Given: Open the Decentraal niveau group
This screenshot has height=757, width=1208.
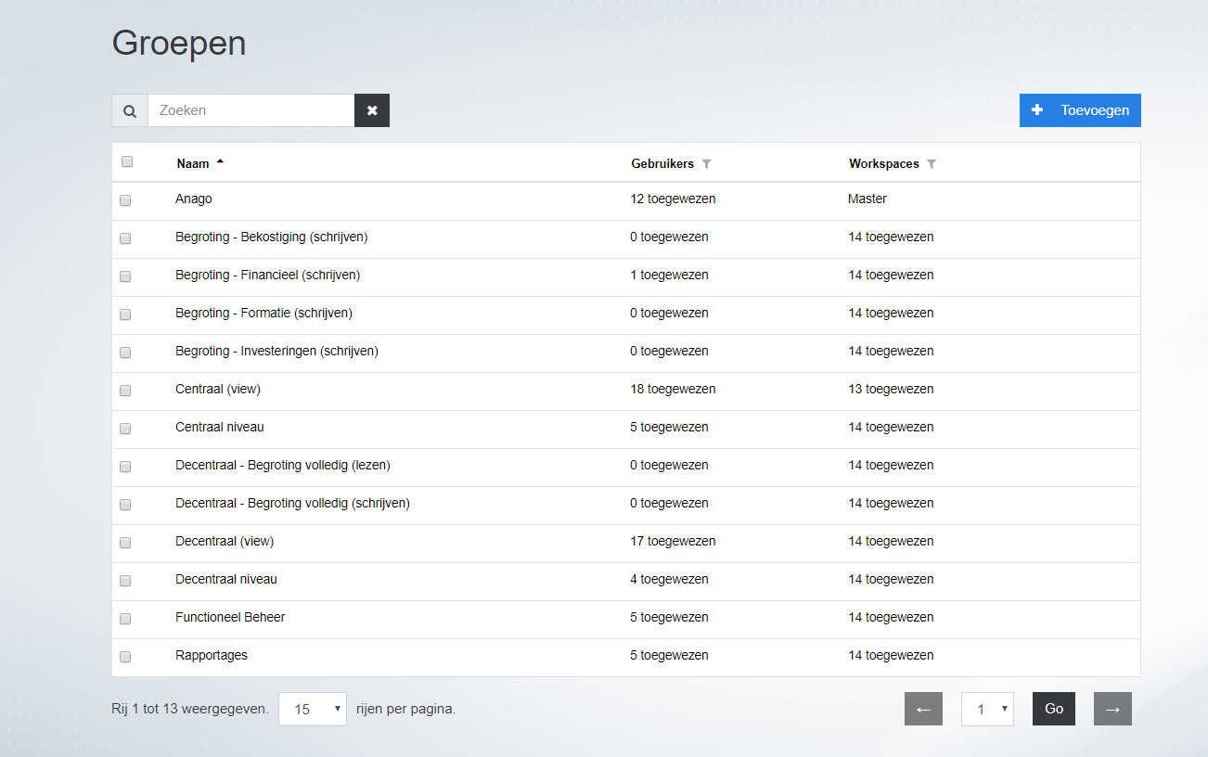Looking at the screenshot, I should 226,579.
